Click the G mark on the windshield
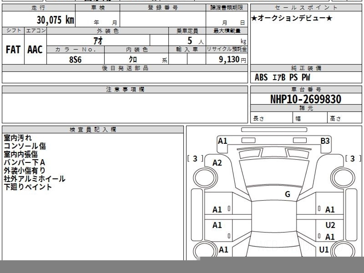 click(288, 194)
